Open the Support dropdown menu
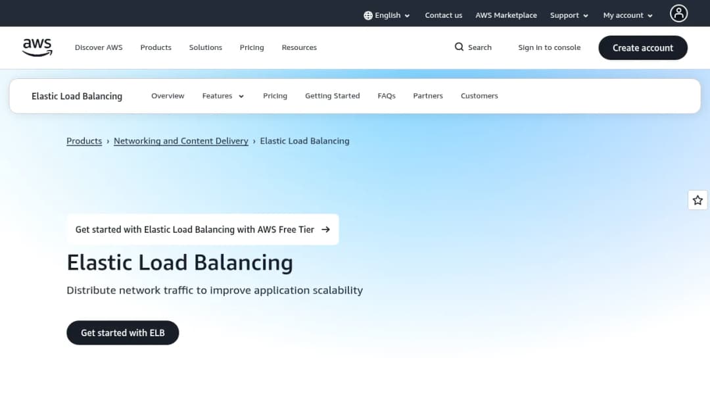 569,15
